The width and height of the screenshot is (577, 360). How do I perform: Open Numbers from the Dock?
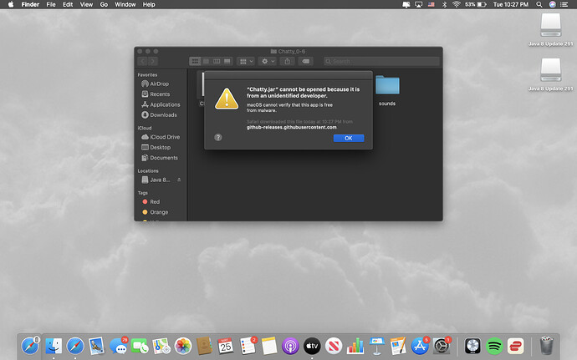coord(355,346)
